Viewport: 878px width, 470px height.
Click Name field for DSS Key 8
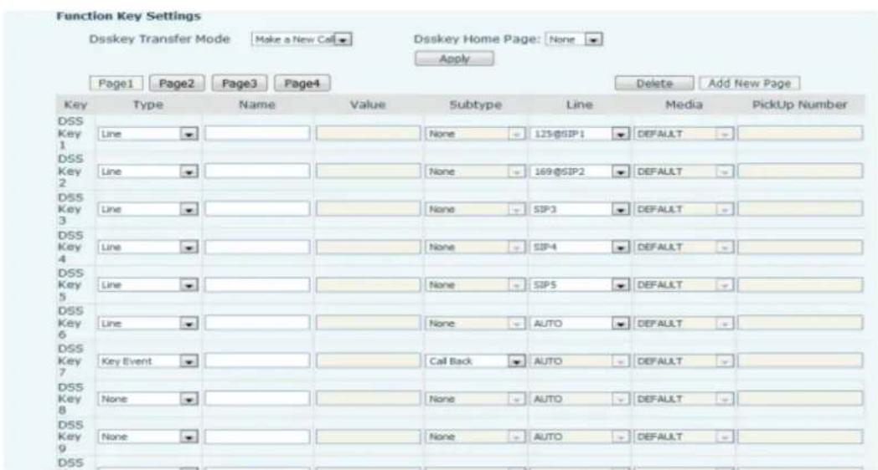[x=257, y=398]
